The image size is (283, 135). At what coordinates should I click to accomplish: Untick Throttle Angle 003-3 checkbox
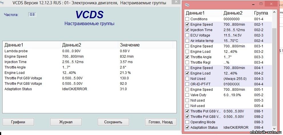point(187,57)
